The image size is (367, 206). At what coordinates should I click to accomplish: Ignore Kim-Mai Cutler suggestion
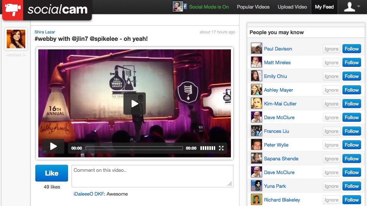point(331,104)
